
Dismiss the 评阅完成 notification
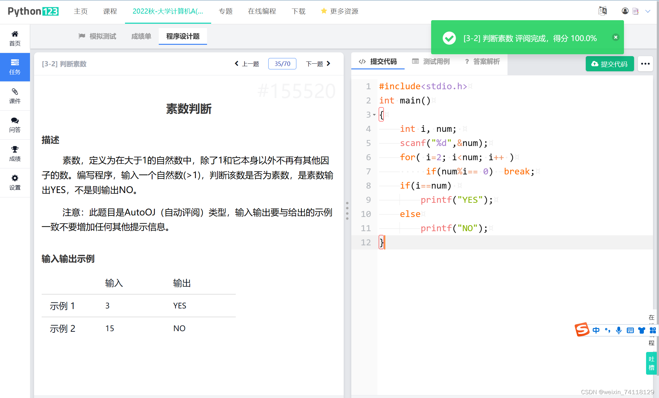615,37
